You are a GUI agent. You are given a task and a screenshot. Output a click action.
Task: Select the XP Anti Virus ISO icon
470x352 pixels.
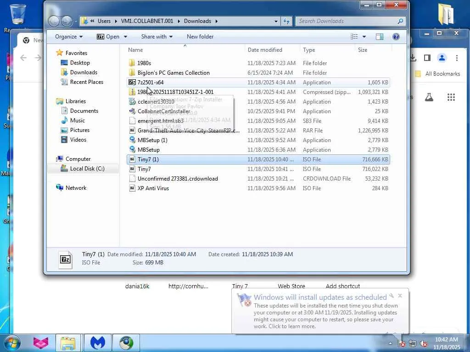pos(132,188)
